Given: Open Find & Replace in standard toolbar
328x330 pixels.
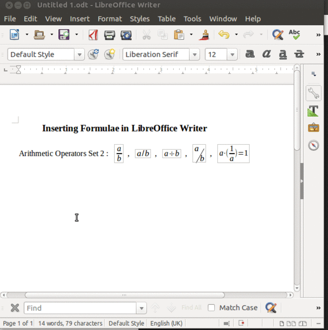Looking at the screenshot, I should pos(278,35).
